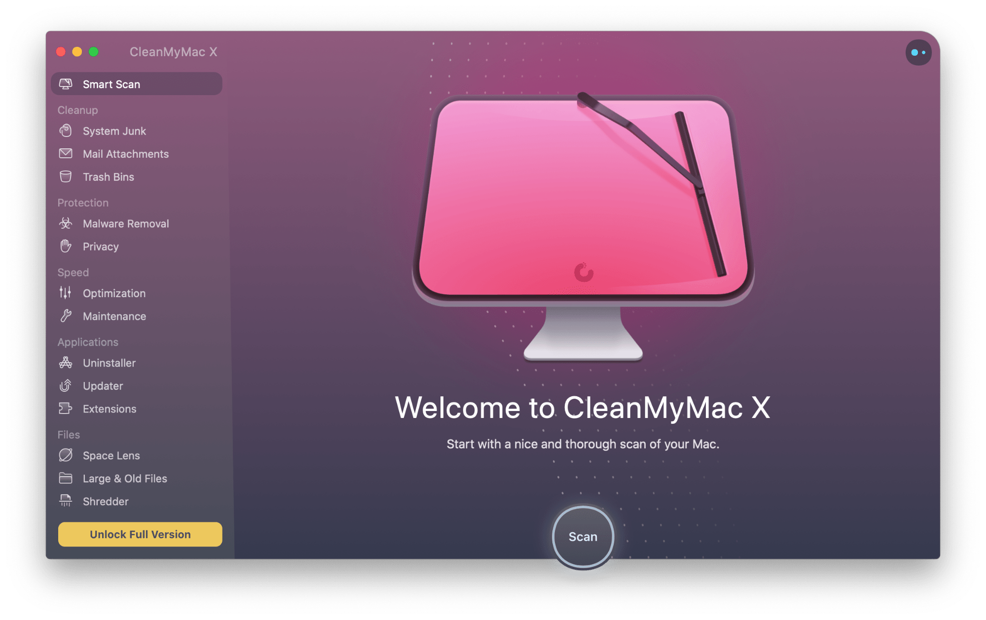Select the Shredder files icon
The height and width of the screenshot is (620, 986).
(66, 501)
